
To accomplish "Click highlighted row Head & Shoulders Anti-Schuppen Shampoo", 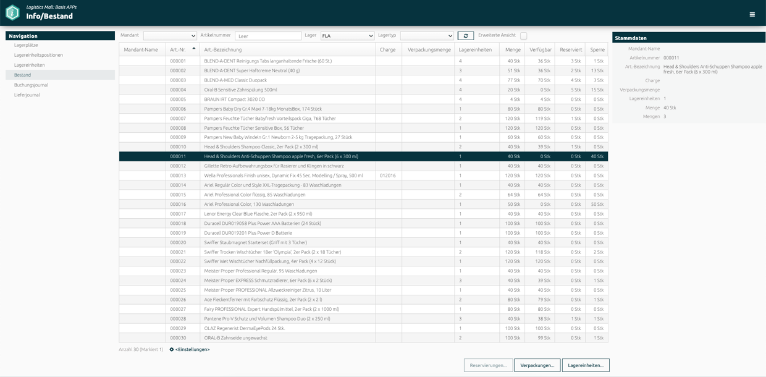I will pyautogui.click(x=363, y=156).
